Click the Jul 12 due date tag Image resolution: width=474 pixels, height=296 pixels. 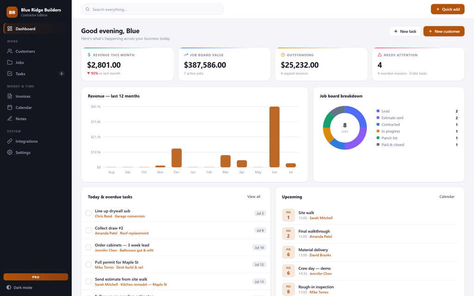(x=259, y=265)
